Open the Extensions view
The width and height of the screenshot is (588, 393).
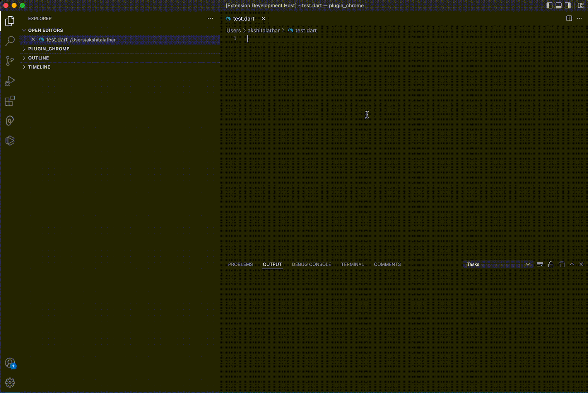pyautogui.click(x=10, y=101)
